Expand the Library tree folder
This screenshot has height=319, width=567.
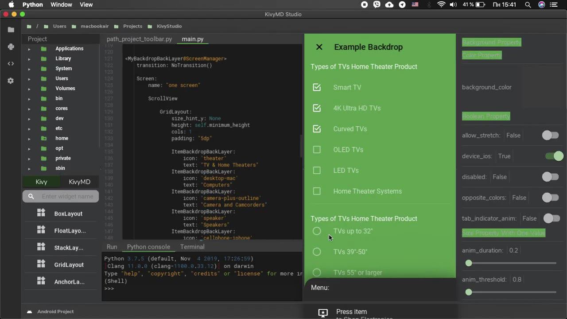click(x=29, y=59)
